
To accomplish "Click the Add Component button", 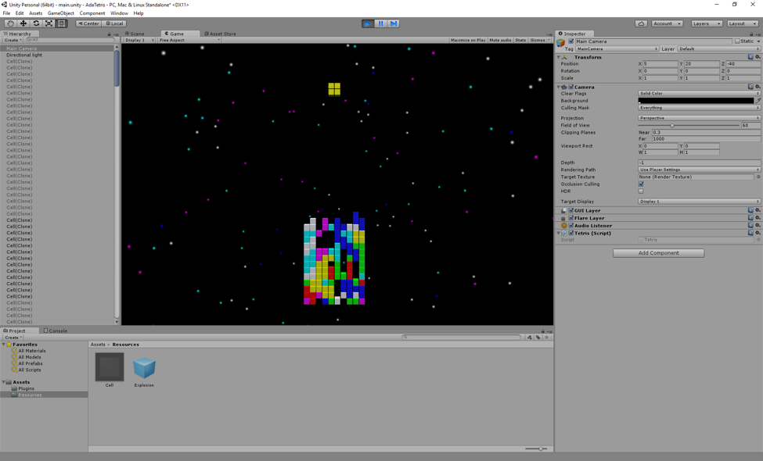I will coord(658,252).
